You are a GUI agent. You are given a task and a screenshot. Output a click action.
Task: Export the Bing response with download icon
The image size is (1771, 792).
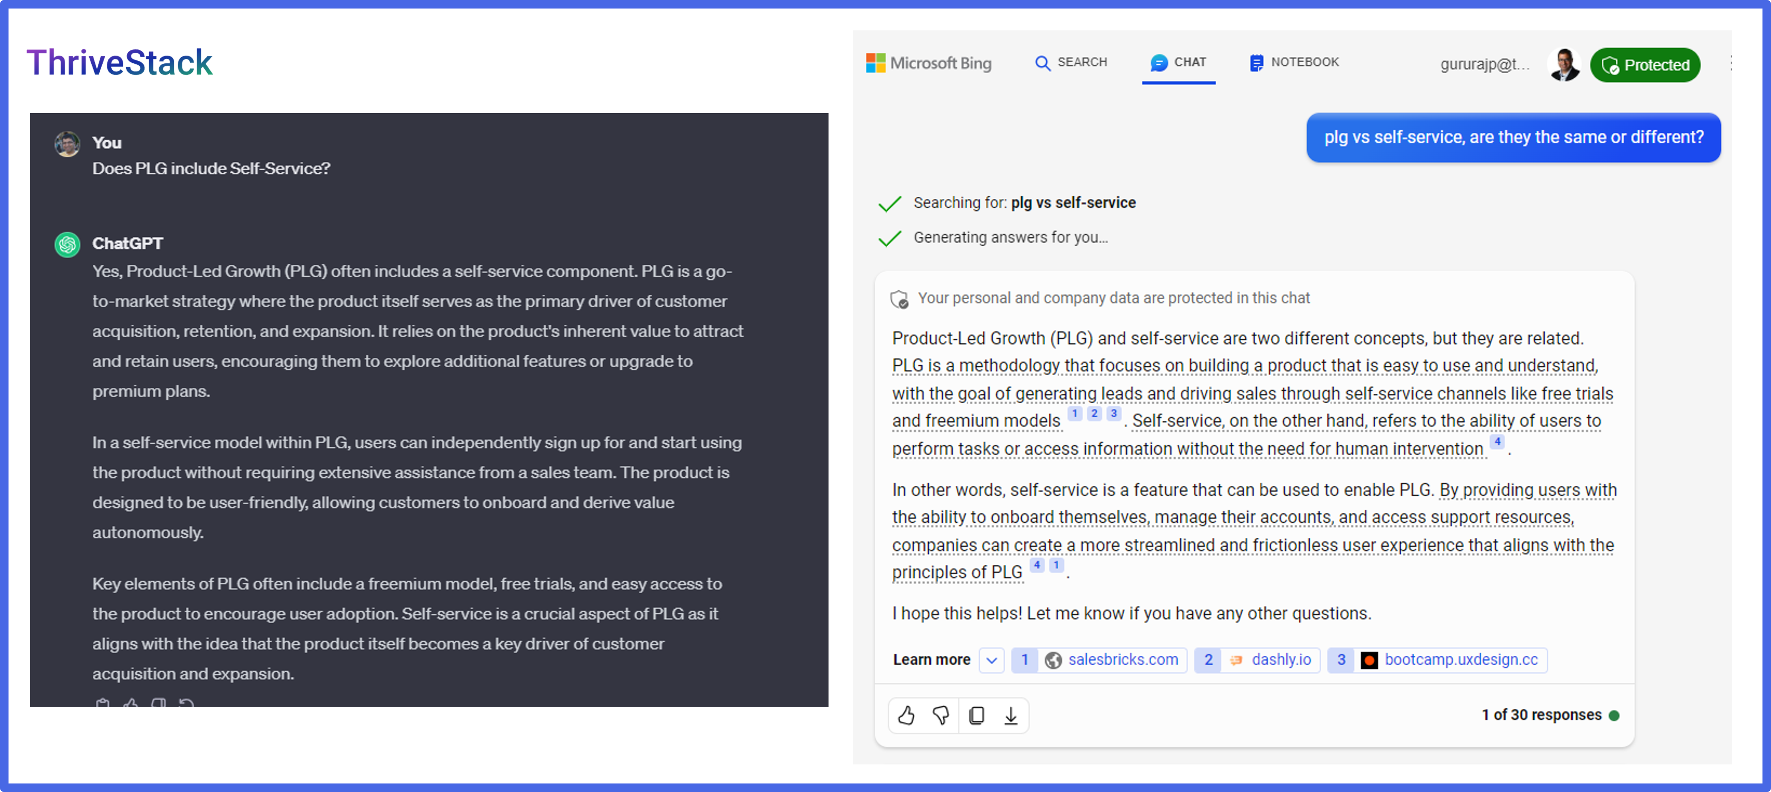[1011, 716]
